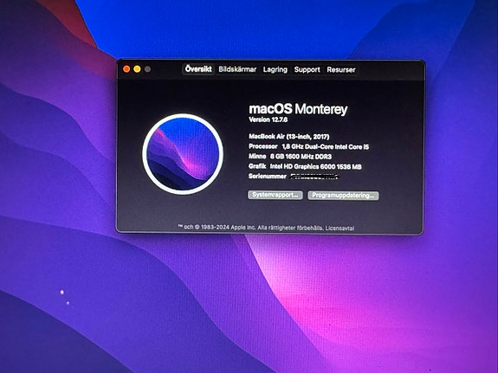498x373 pixels.
Task: Click the Programuppdatering… button
Action: [x=343, y=196]
